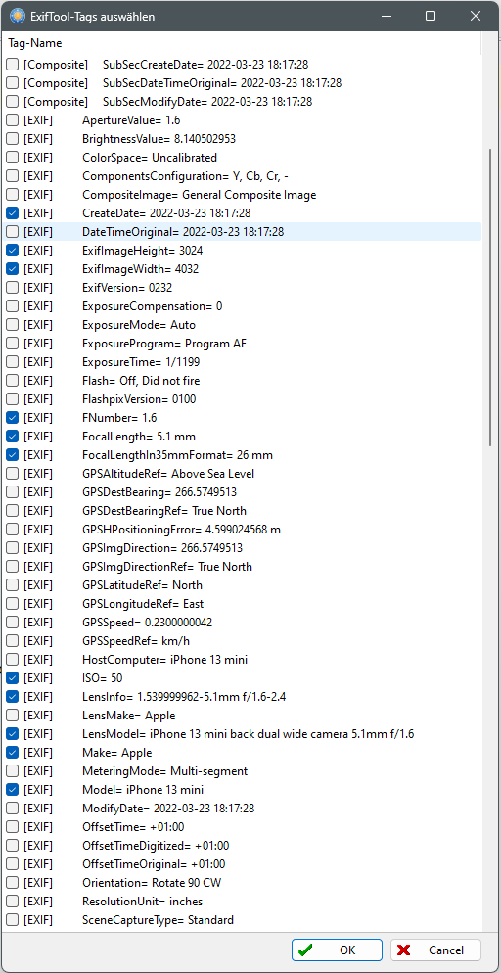Disable the ExifImageWidth tag checkbox
The image size is (501, 973).
pyautogui.click(x=13, y=269)
